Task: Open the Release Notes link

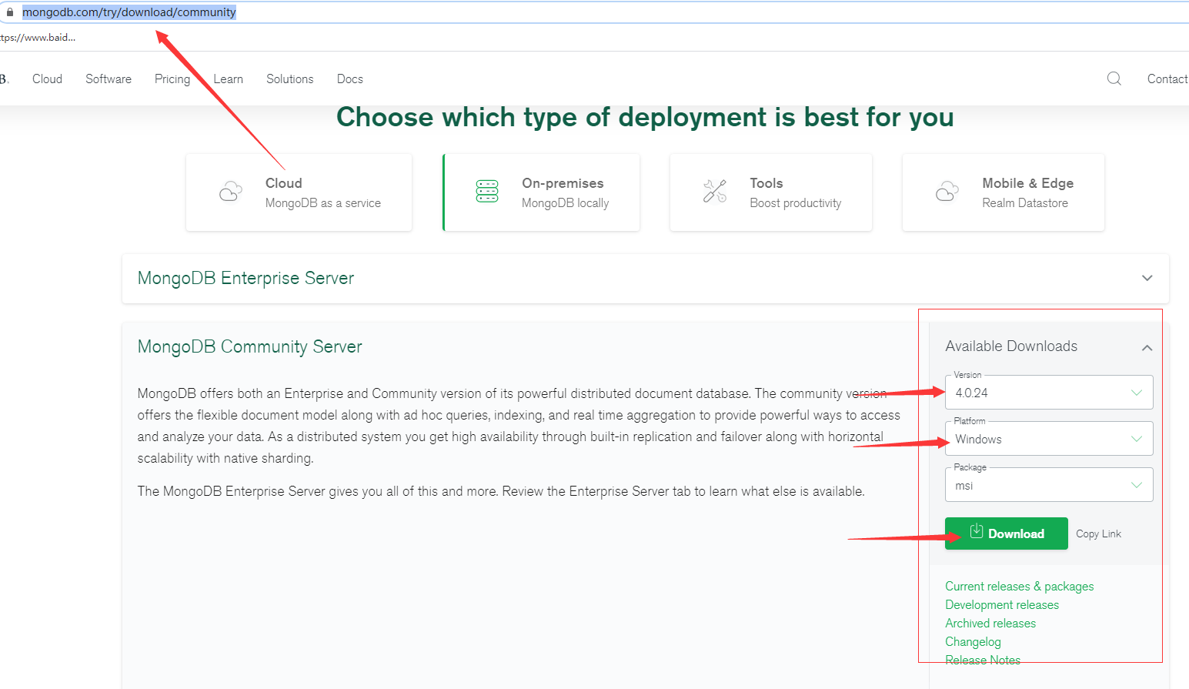Action: click(983, 661)
